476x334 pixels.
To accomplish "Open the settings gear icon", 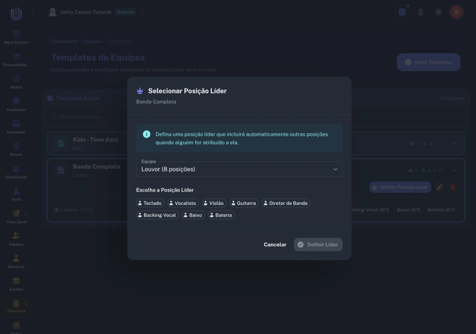I will tap(438, 12).
